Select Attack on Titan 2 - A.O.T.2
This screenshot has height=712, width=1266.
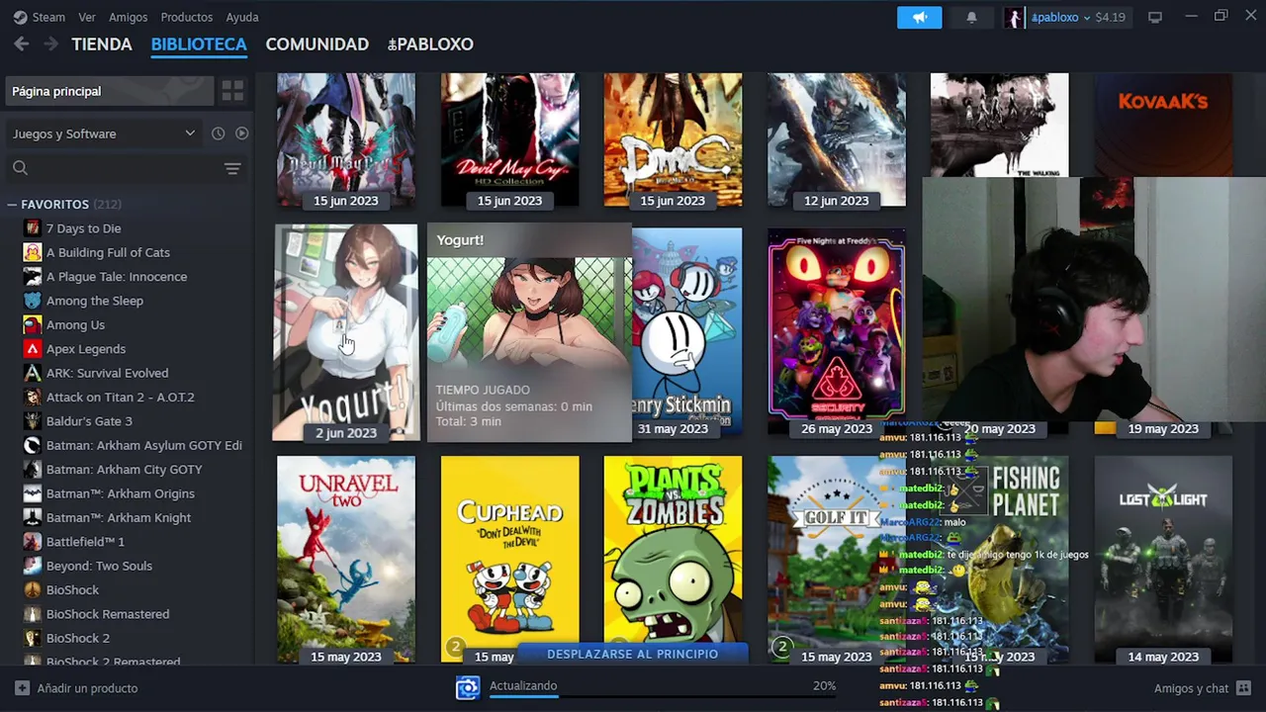click(120, 398)
